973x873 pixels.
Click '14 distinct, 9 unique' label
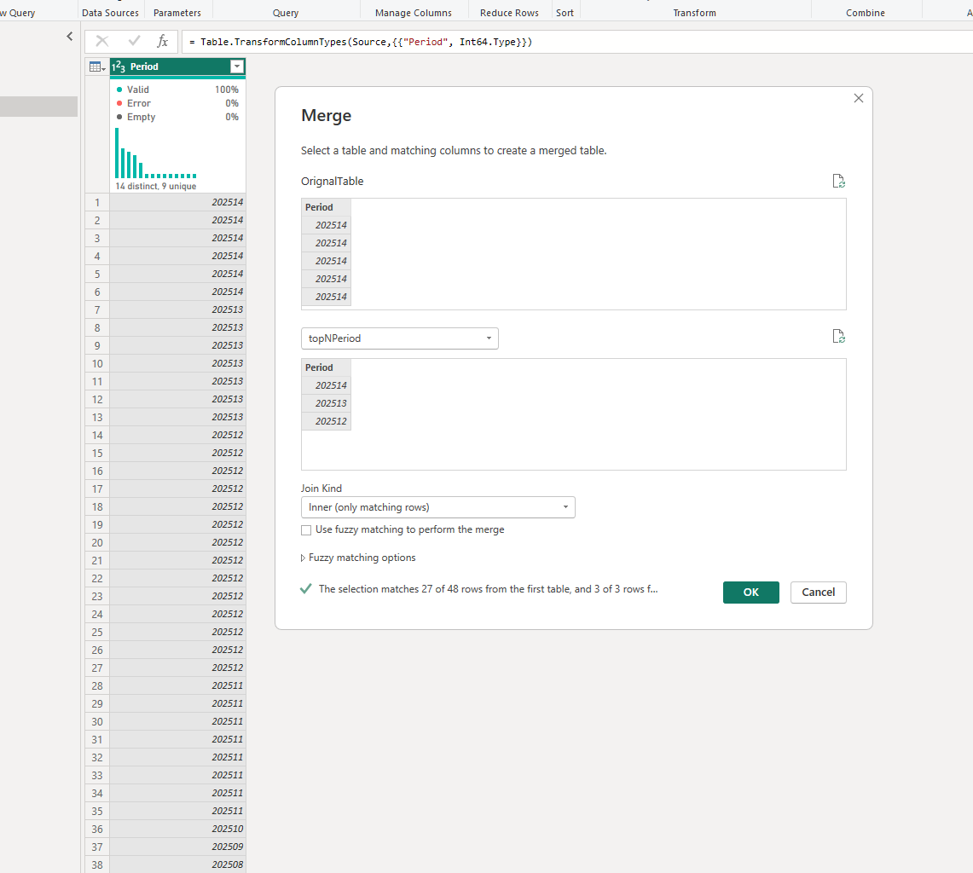(x=156, y=186)
